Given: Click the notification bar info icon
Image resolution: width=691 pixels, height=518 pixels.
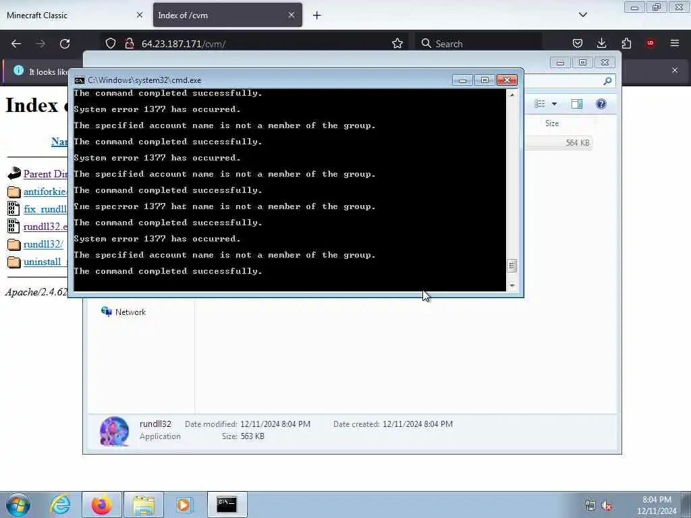Looking at the screenshot, I should 18,70.
